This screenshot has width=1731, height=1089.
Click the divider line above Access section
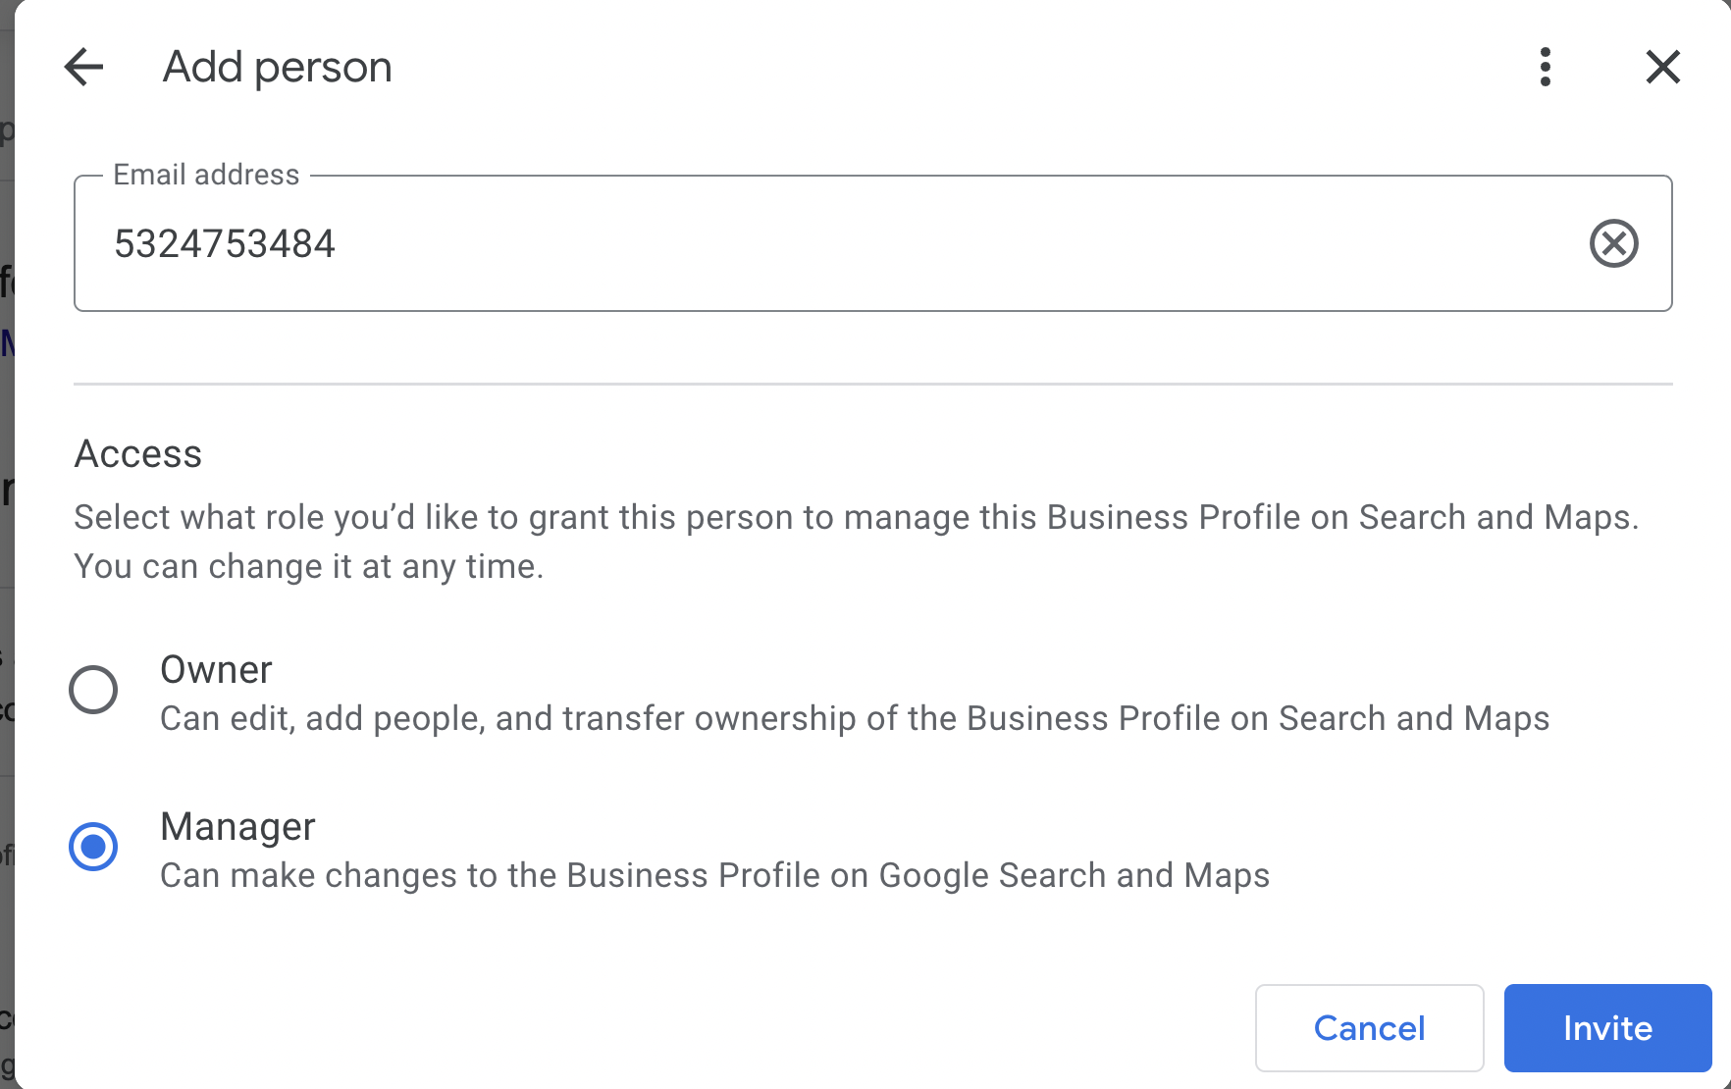pyautogui.click(x=873, y=384)
